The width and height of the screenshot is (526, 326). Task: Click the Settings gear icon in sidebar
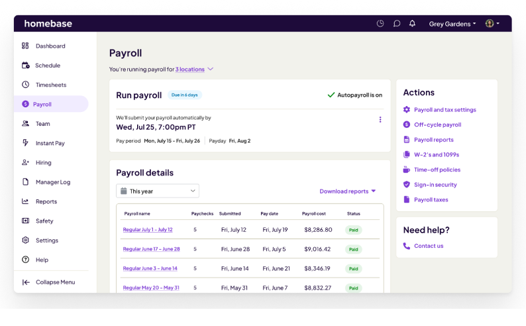(25, 240)
